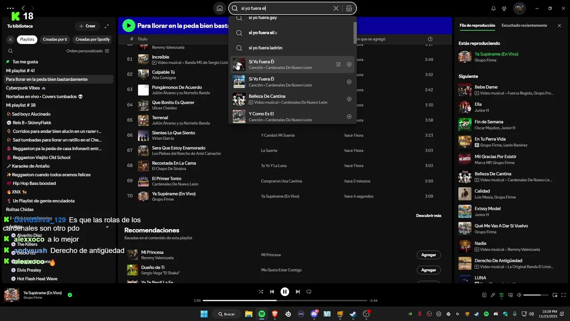Screen dimensions: 570x321
Task: Open Friend Activity icon
Action: tap(504, 8)
